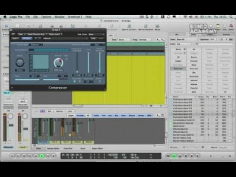Image resolution: width=236 pixels, height=177 pixels.
Task: Open the Signature 4/4 dropdown
Action: 213,39
